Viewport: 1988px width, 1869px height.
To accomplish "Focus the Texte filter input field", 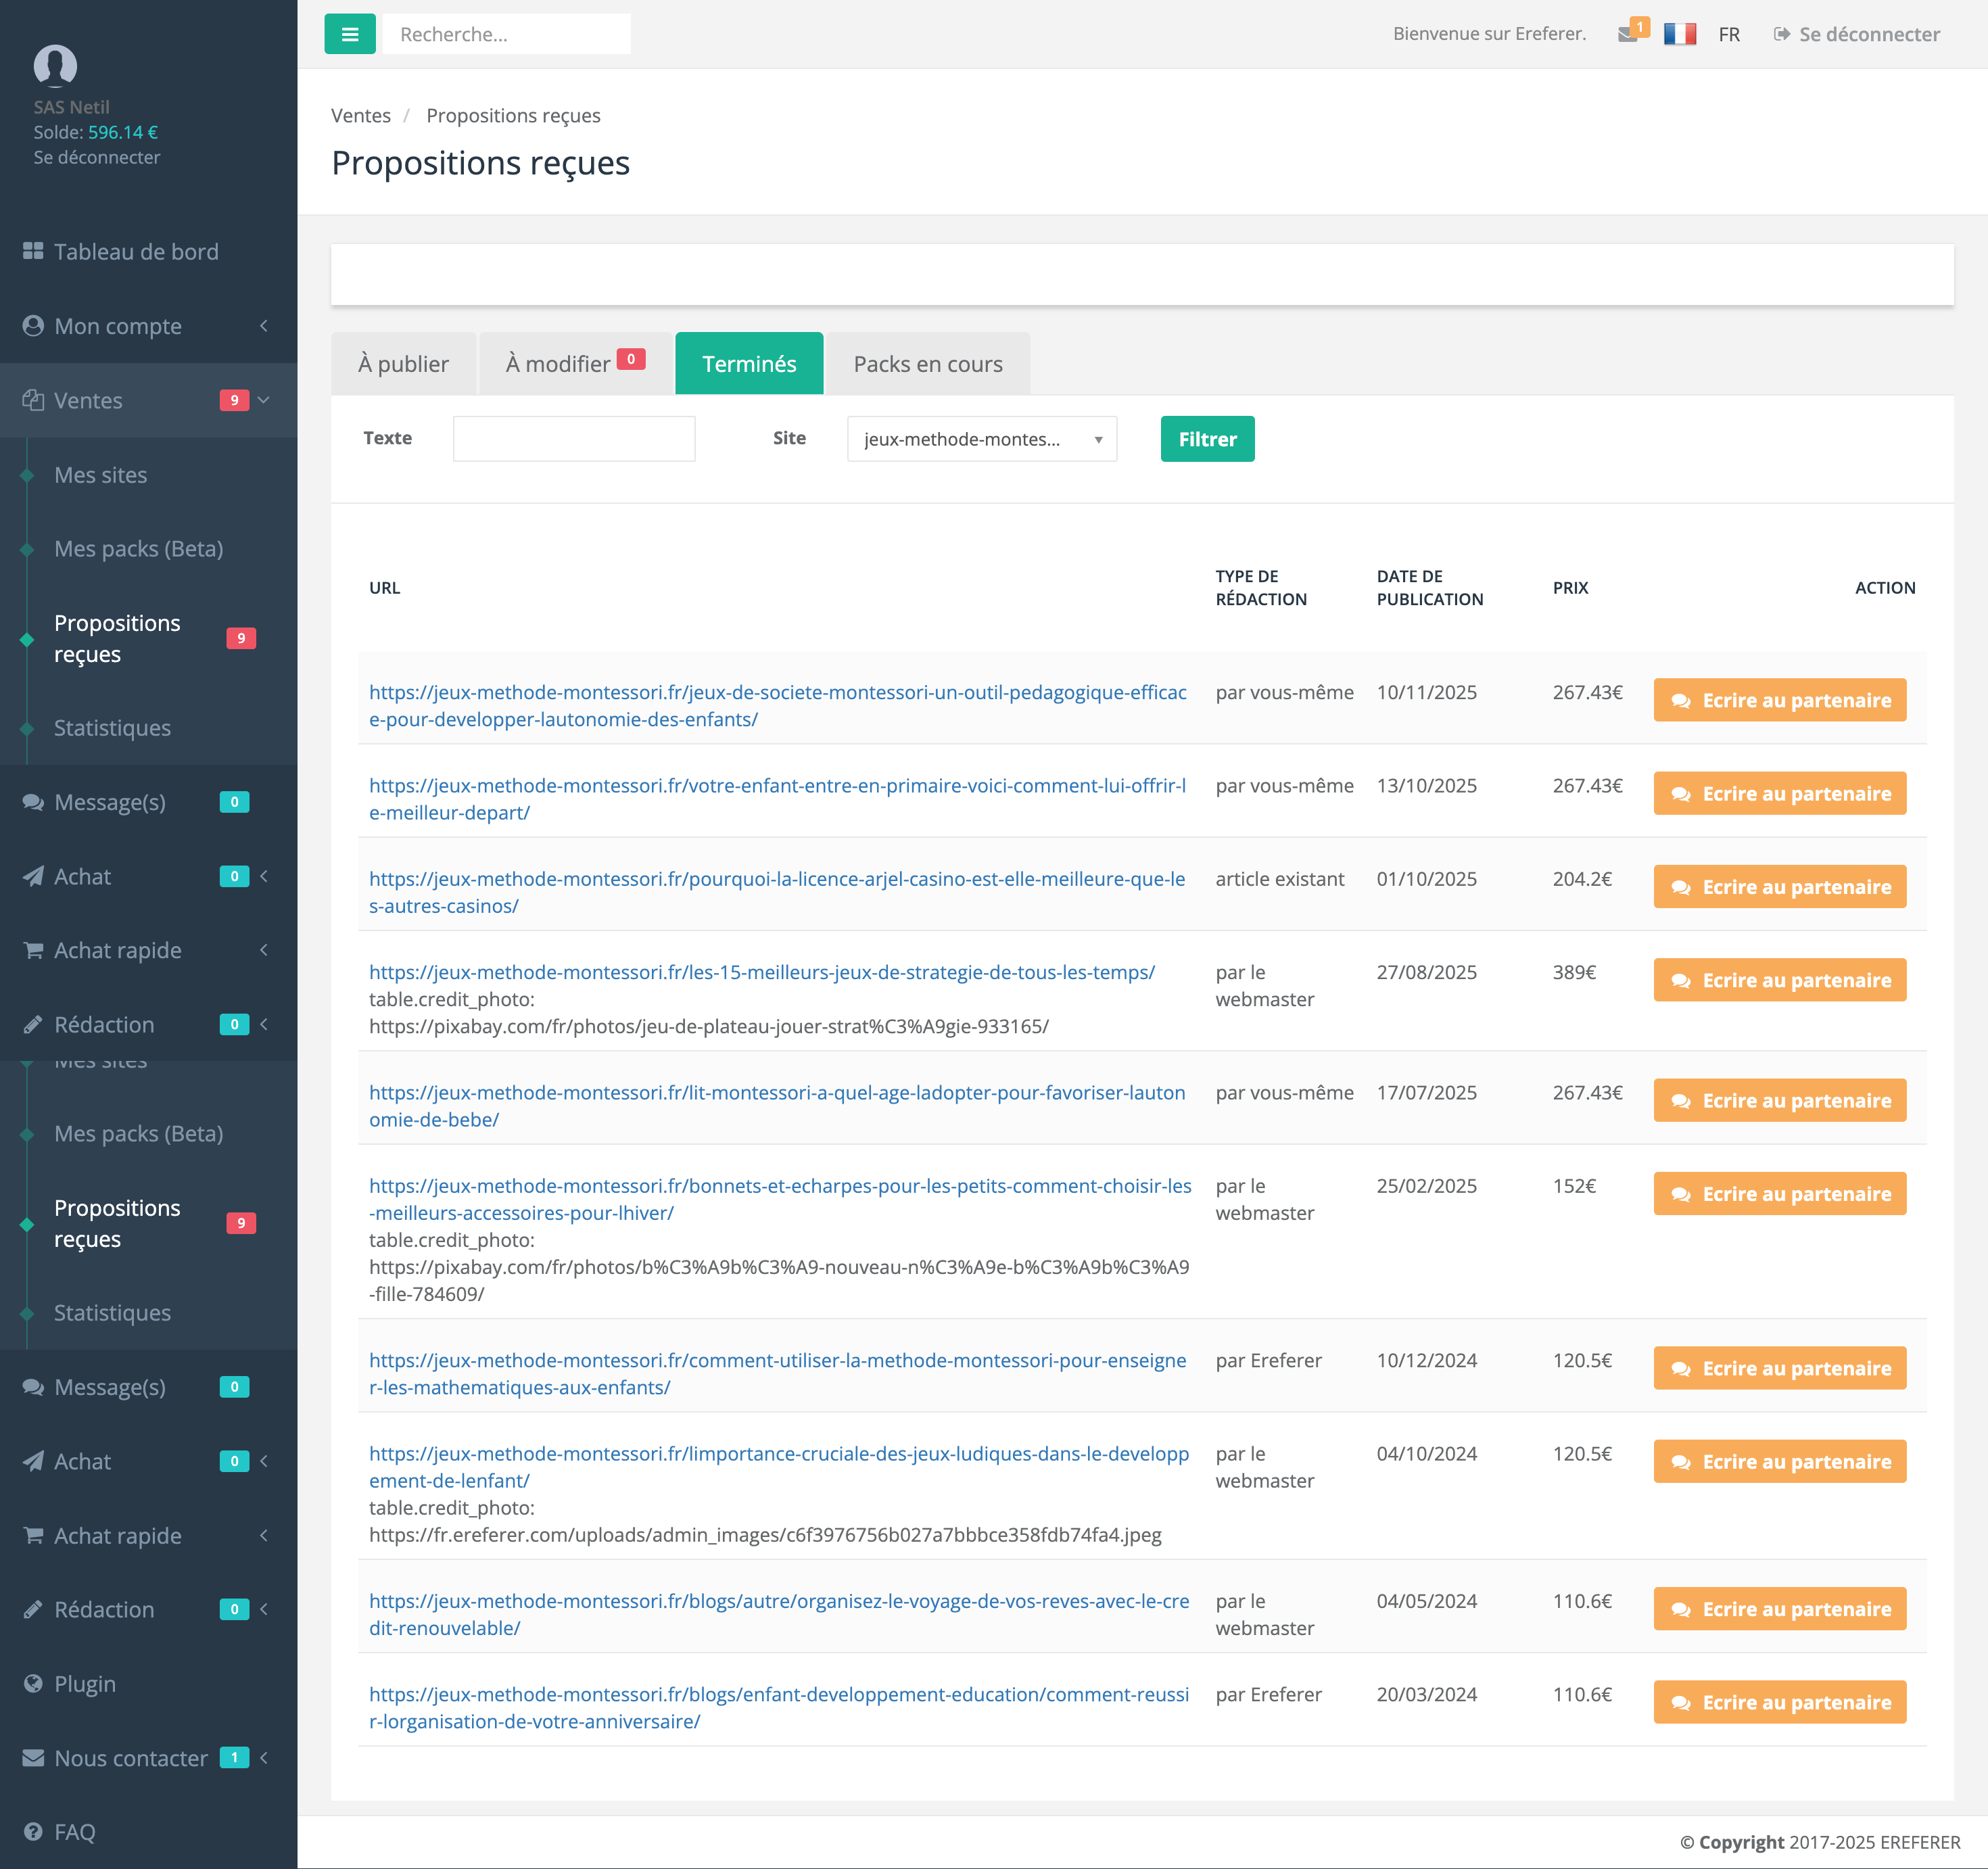I will point(573,439).
